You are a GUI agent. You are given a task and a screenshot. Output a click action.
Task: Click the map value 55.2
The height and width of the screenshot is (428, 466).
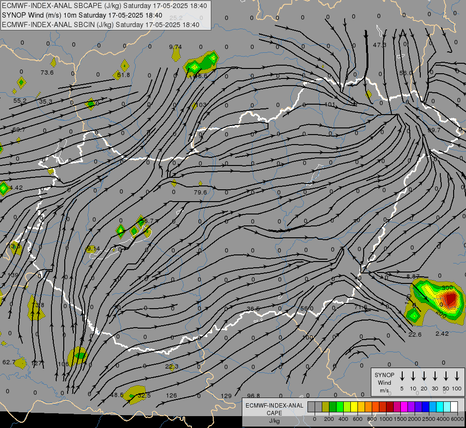(x=20, y=101)
